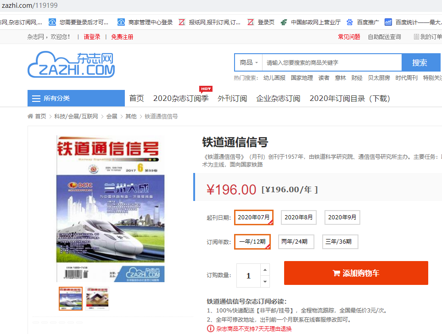The width and height of the screenshot is (442, 334).
Task: Click the ZAZHI.COM 杂志网 logo
Action: [71, 64]
